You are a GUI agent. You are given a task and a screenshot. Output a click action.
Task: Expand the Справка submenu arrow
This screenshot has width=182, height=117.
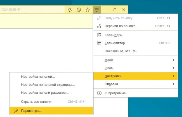(173, 84)
